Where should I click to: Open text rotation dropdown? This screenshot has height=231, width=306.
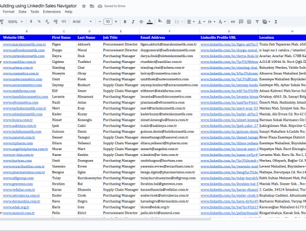coord(222,22)
